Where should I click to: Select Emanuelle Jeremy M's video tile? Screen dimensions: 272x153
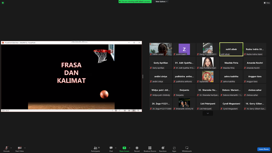[184, 104]
